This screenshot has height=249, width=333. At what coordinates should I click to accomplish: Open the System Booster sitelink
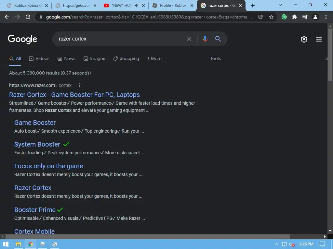[x=37, y=144]
